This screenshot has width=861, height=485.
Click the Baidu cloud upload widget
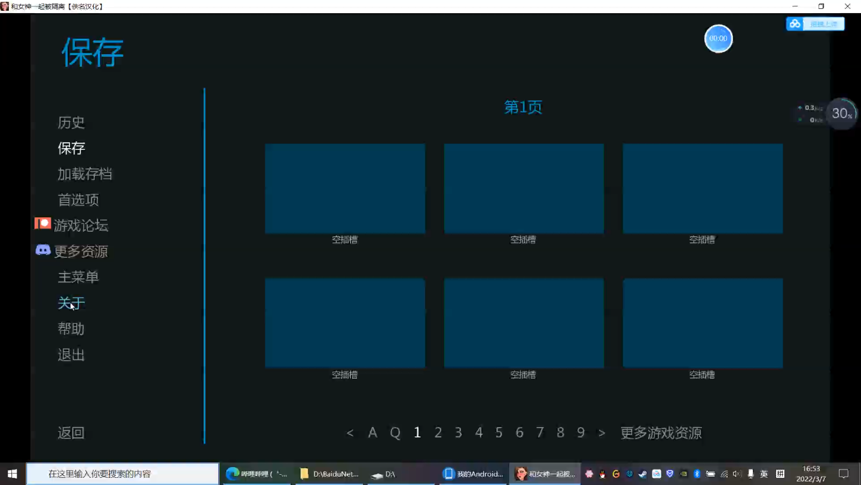point(816,24)
